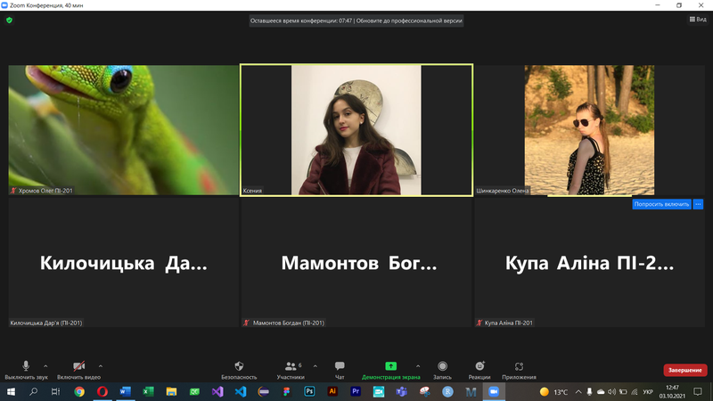Image resolution: width=713 pixels, height=401 pixels.
Task: Show hidden system tray icons
Action: [x=578, y=391]
